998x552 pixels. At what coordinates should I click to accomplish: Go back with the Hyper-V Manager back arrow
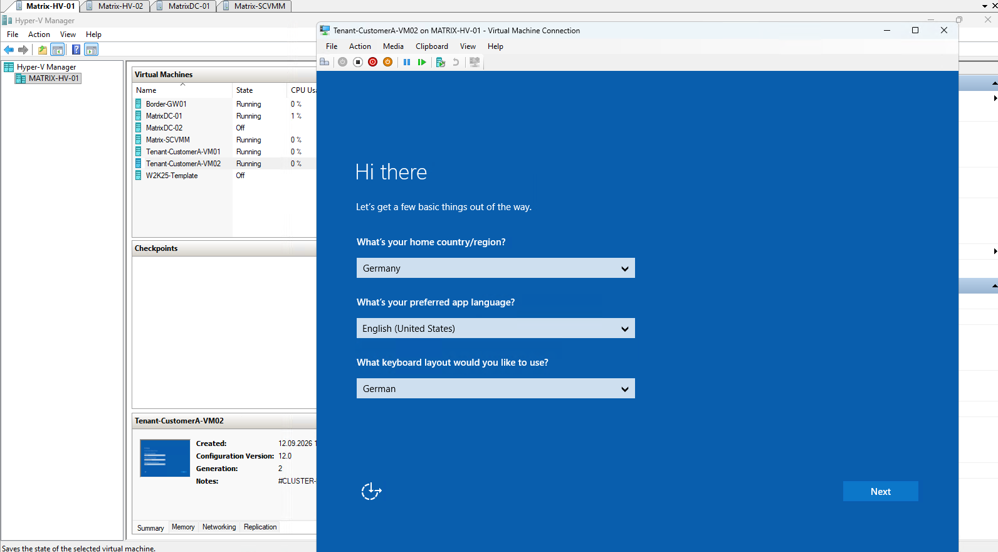9,50
